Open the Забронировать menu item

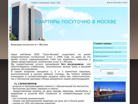pyautogui.click(x=110, y=56)
